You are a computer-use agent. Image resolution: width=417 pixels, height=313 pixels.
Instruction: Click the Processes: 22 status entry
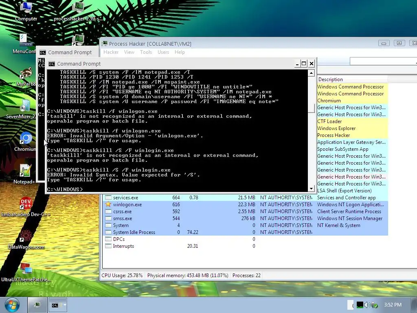(246, 276)
